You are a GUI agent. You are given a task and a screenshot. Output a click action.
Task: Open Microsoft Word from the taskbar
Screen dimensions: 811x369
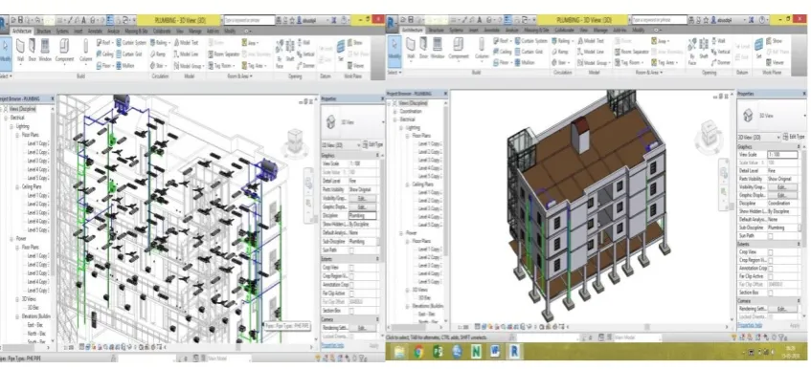pyautogui.click(x=495, y=352)
